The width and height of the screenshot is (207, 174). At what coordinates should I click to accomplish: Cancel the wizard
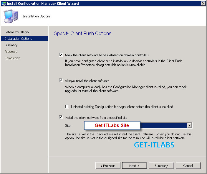188,166
